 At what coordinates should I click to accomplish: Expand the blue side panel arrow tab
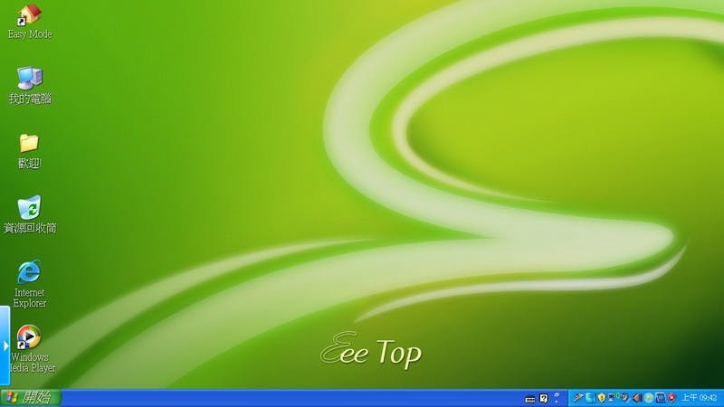5,345
